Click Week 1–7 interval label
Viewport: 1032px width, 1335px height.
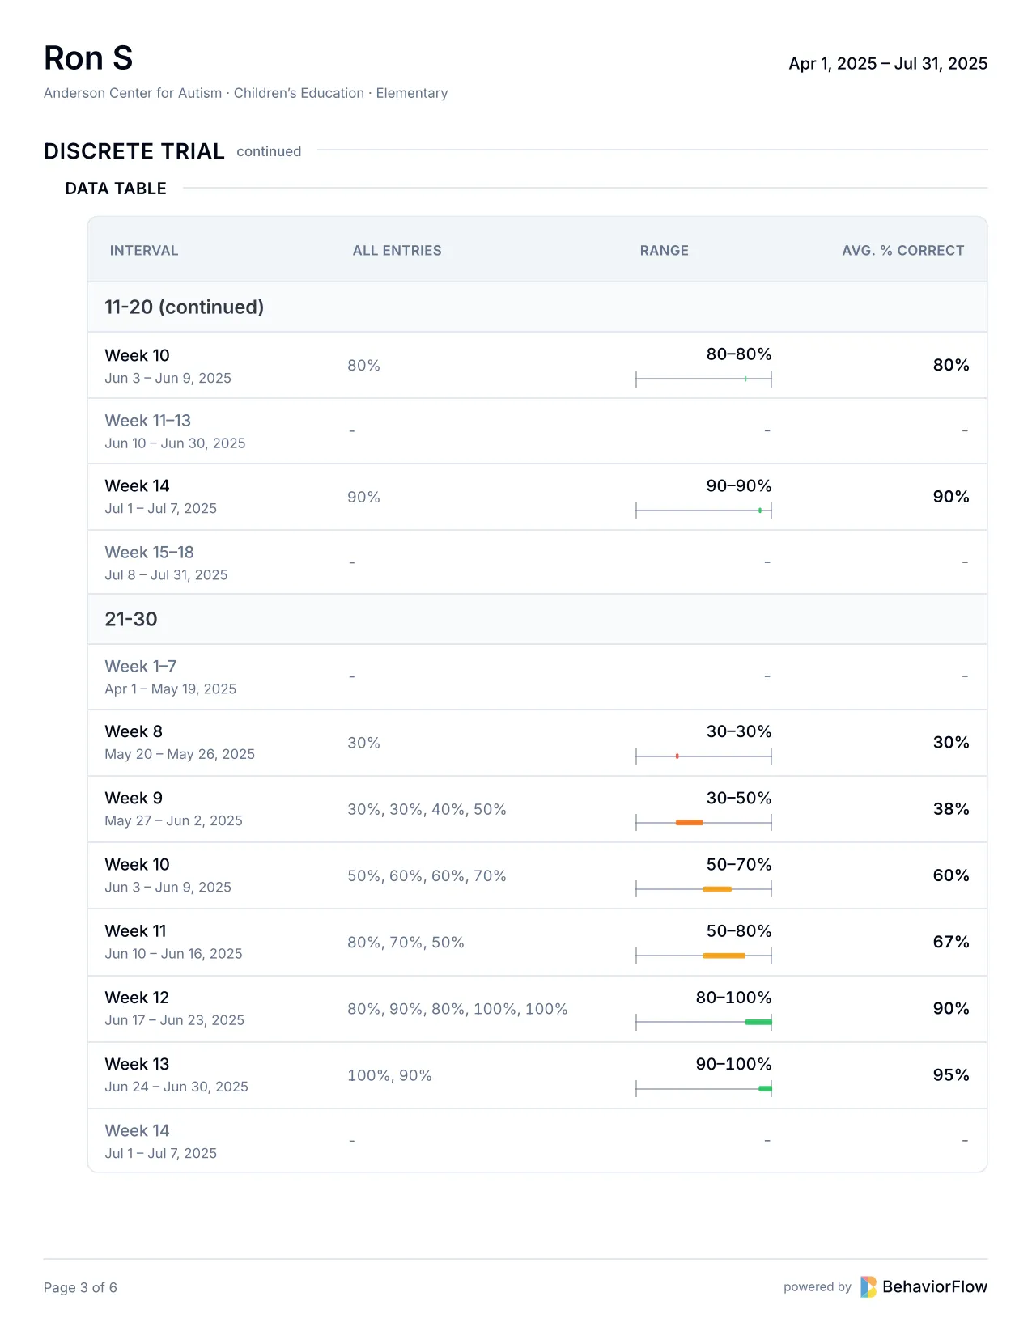point(140,667)
